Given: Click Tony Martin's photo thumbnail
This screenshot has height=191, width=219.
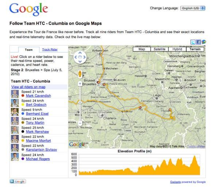Looking at the screenshot, I should coord(15,121).
